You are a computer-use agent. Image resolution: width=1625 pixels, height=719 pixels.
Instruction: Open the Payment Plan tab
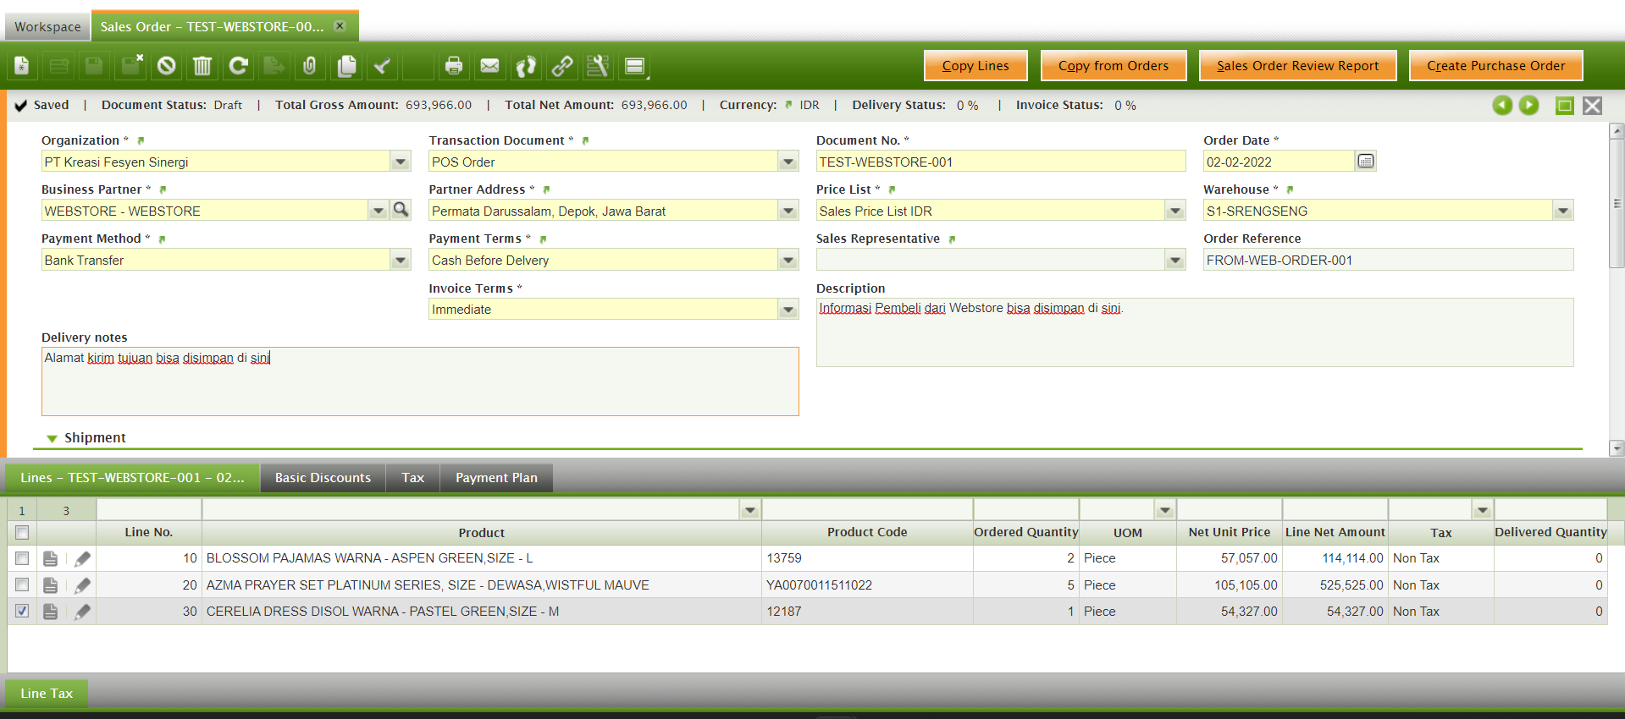point(496,478)
